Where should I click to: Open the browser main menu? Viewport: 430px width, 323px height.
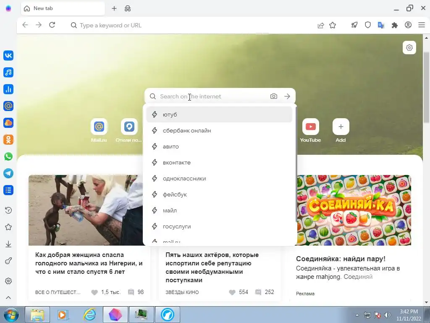click(x=422, y=25)
